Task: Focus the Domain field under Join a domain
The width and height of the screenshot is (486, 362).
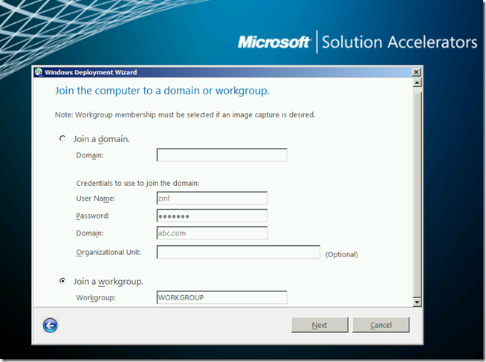Action: click(x=222, y=155)
